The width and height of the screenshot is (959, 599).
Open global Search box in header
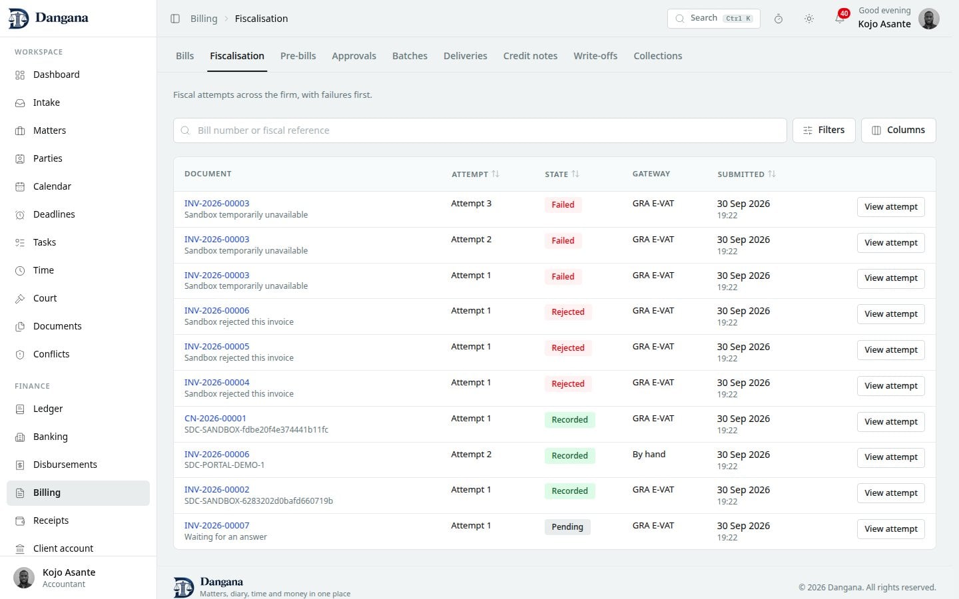point(714,19)
